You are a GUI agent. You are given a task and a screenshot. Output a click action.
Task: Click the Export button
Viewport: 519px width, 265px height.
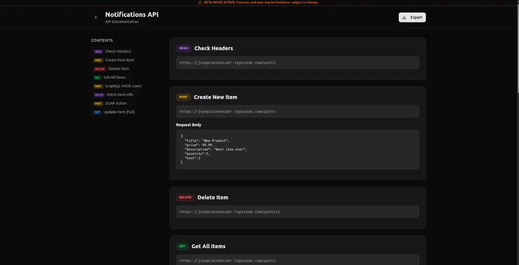click(412, 17)
